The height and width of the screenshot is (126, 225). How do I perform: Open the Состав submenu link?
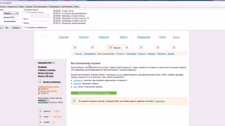(78, 54)
